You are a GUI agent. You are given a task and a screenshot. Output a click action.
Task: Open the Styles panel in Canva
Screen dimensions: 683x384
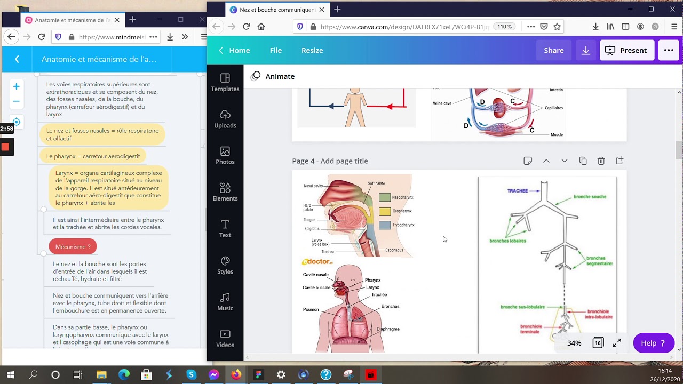(x=225, y=265)
